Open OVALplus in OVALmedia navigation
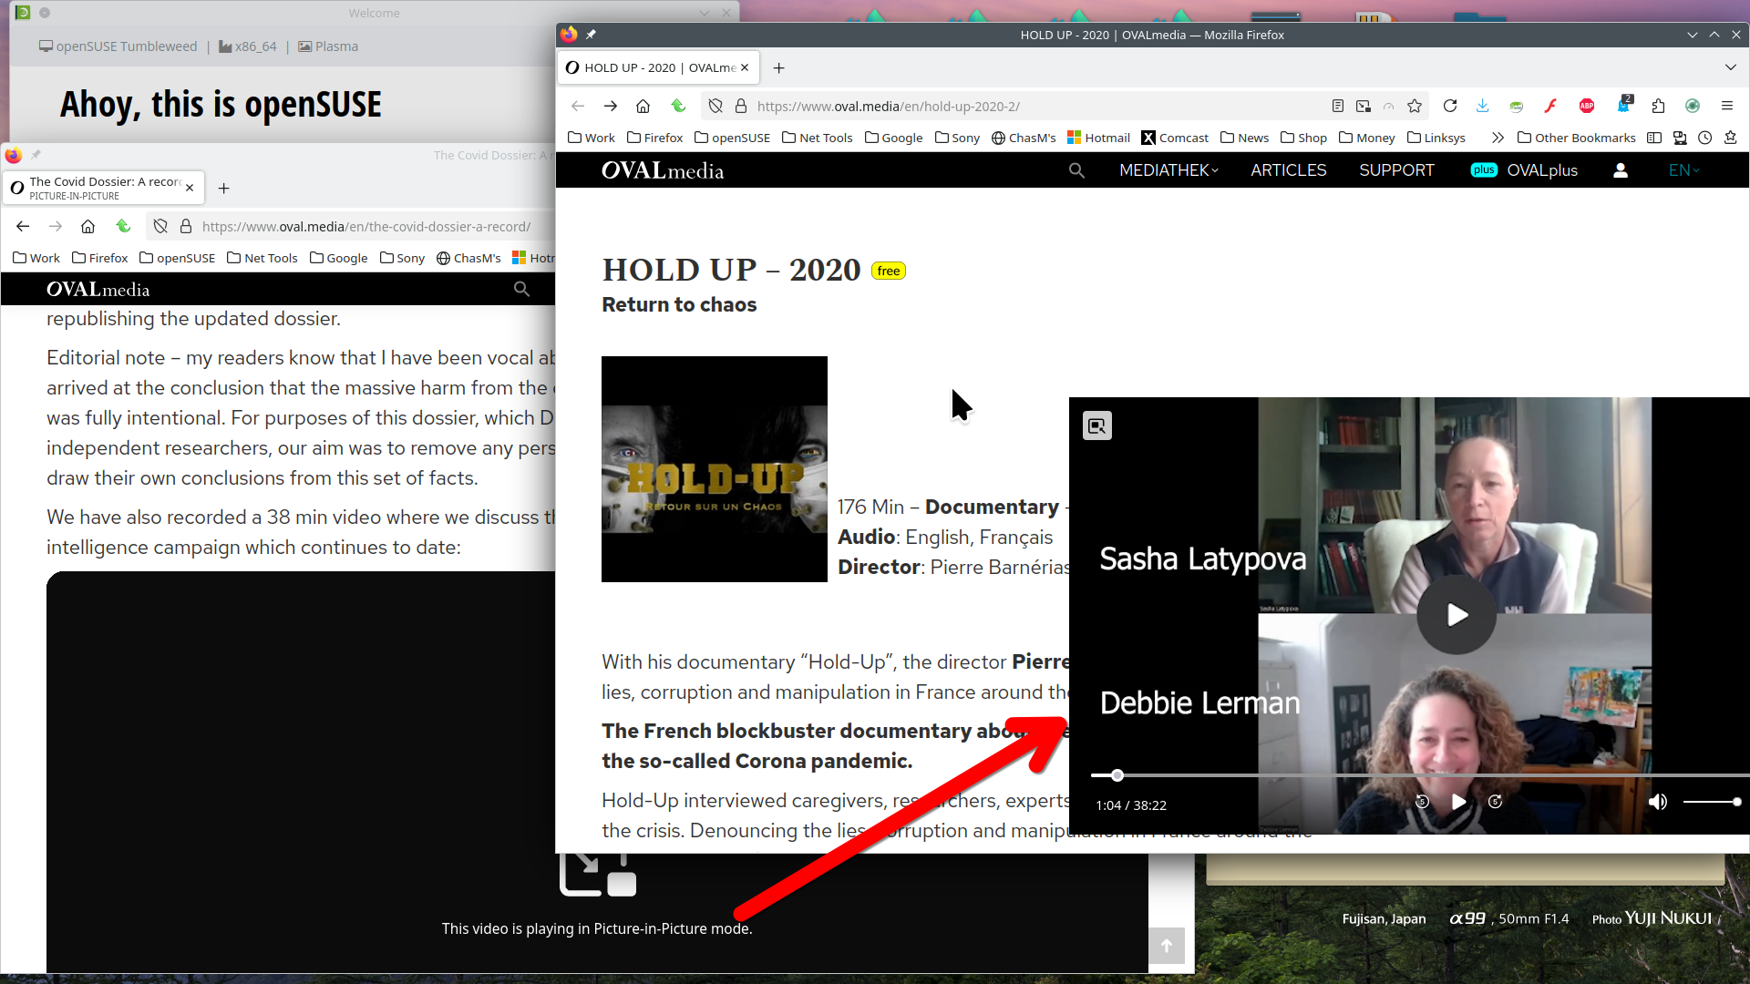The image size is (1750, 984). [x=1524, y=170]
